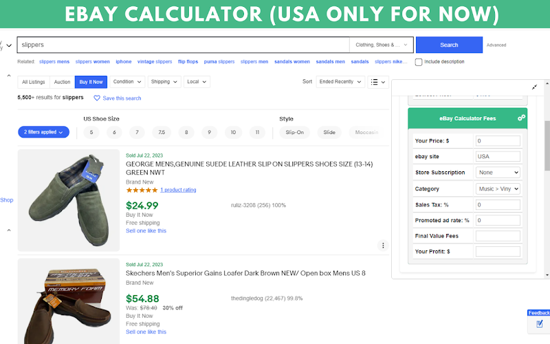Image resolution: width=550 pixels, height=344 pixels.
Task: Open the brown Skechers loafer thumbnail
Action: (69, 301)
